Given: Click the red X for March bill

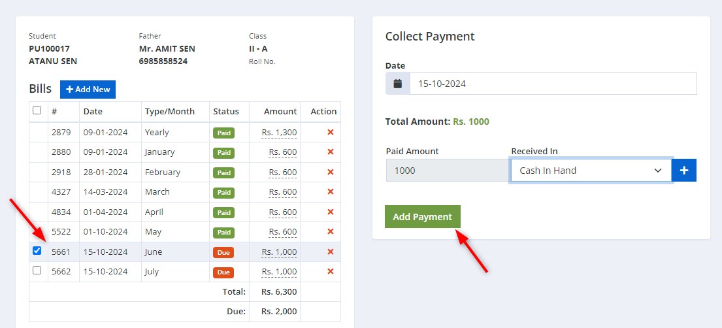Looking at the screenshot, I should pyautogui.click(x=330, y=191).
